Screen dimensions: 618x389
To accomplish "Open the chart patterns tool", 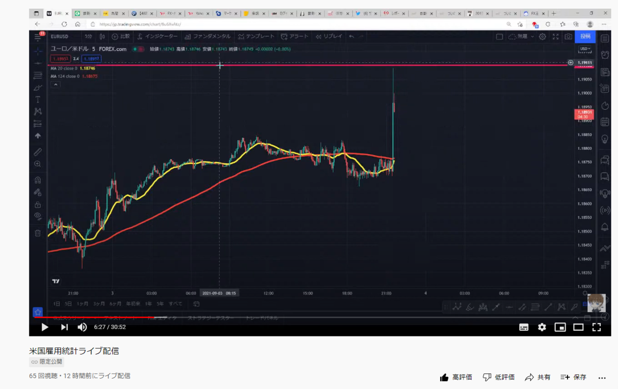I will tap(38, 111).
